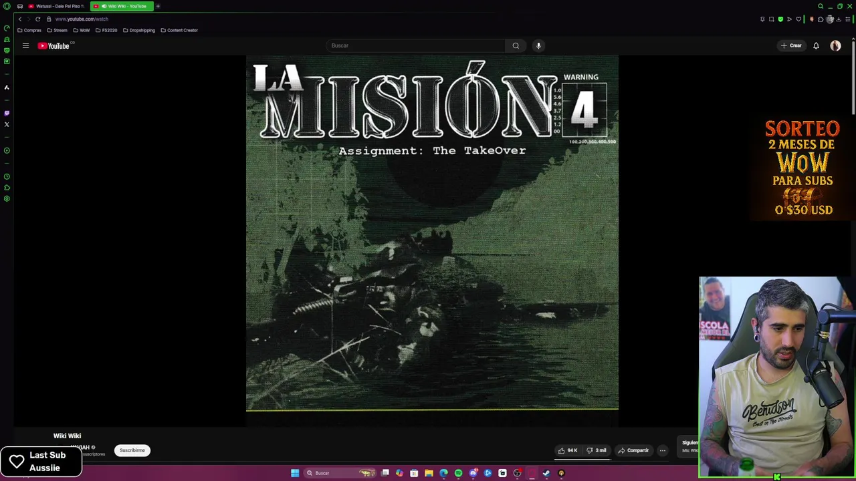The image size is (856, 481).
Task: Open the browser downloads icon
Action: [x=839, y=19]
